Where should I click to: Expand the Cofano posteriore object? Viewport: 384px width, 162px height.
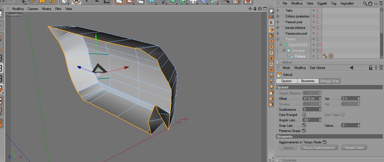click(278, 16)
